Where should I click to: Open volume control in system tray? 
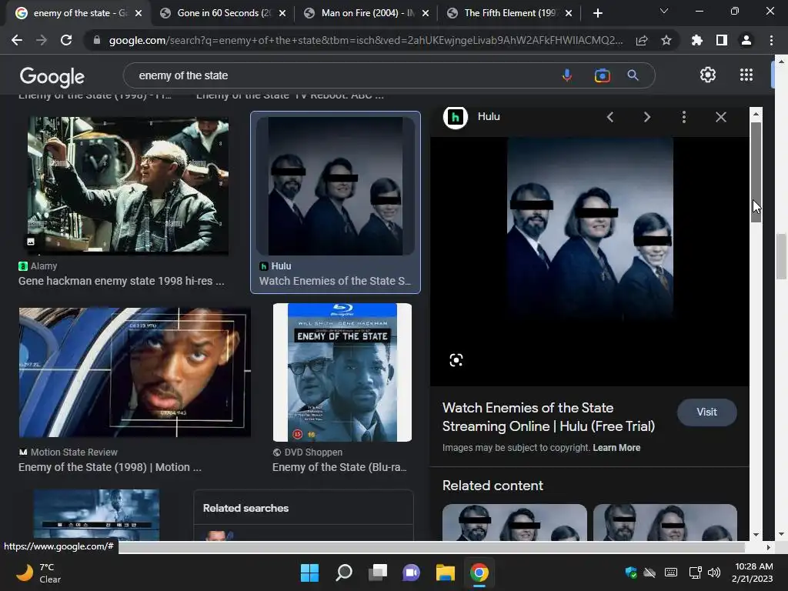tap(713, 573)
